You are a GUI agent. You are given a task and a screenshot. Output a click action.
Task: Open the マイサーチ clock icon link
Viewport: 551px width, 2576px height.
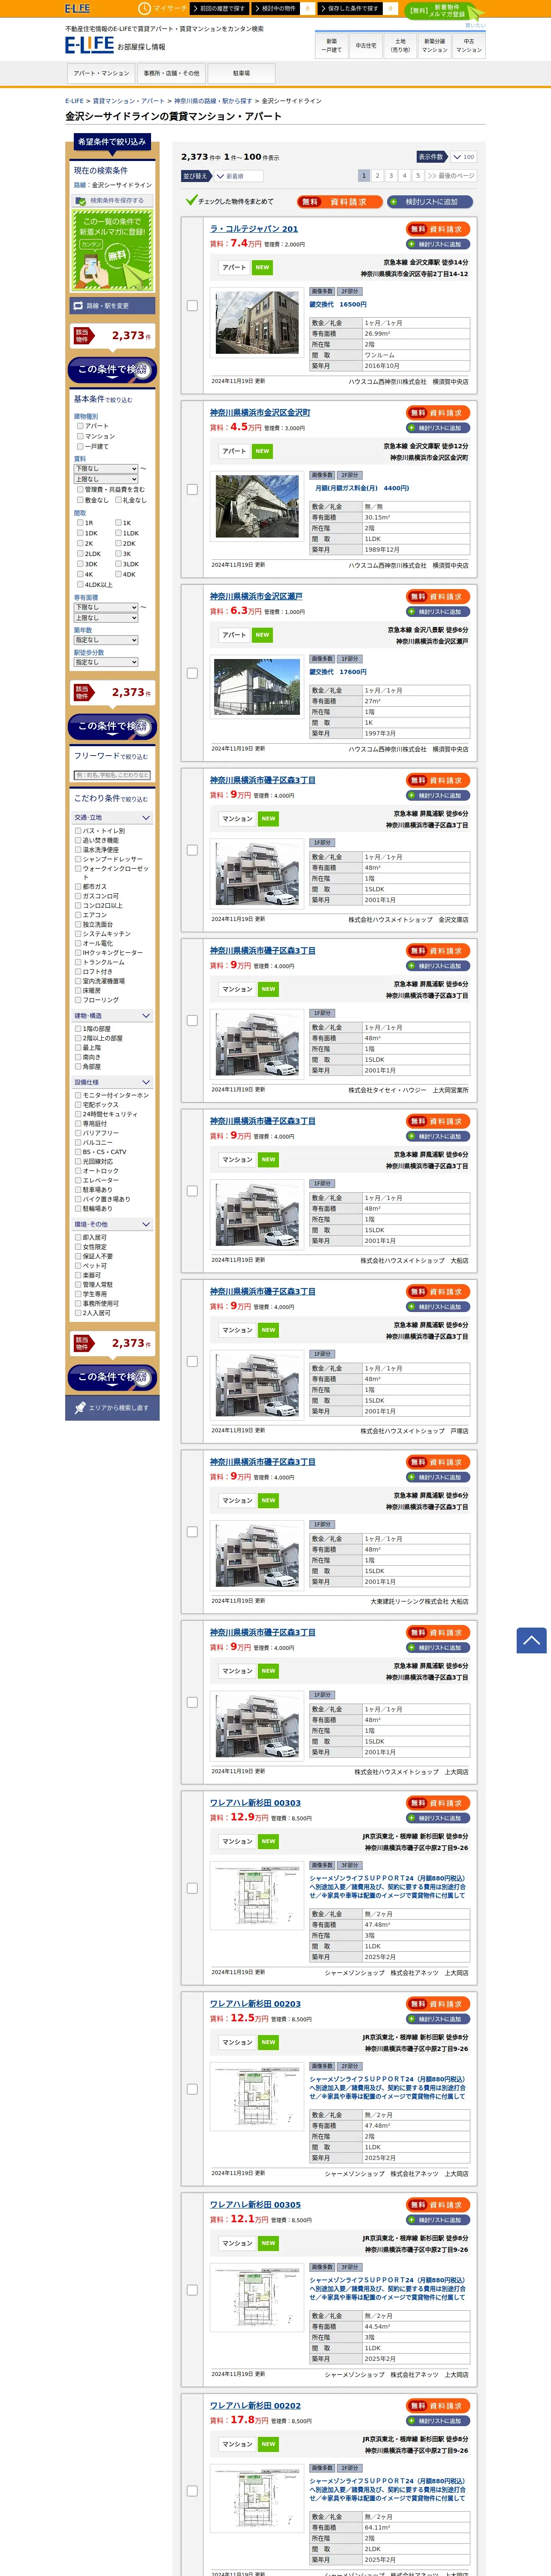tap(163, 8)
